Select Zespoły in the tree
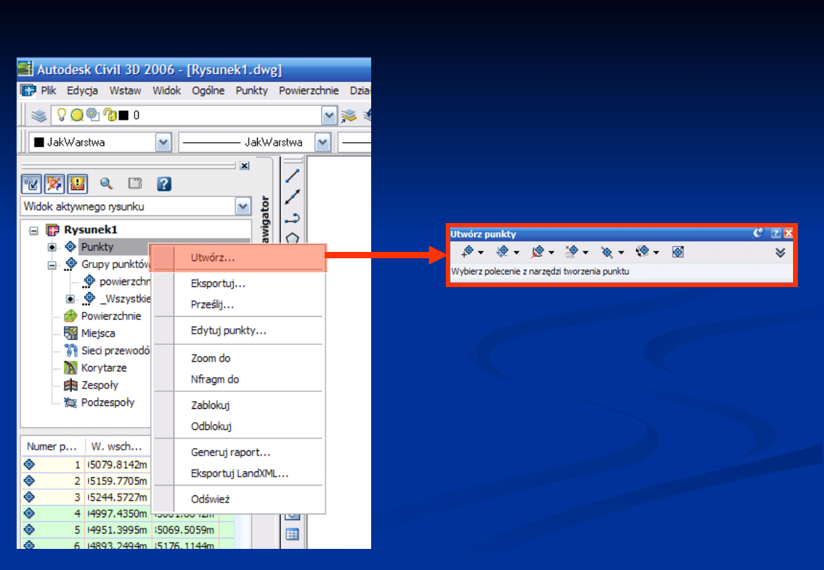824x570 pixels. point(100,385)
